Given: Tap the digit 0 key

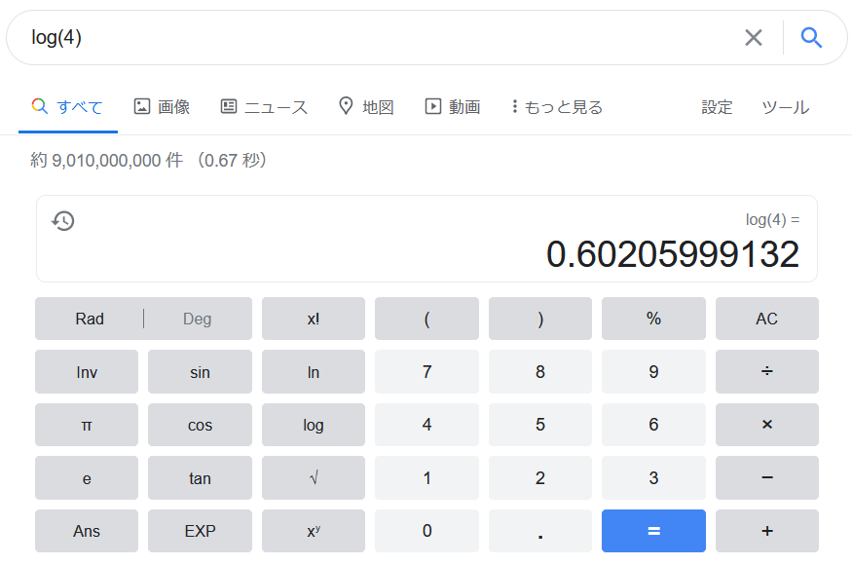Looking at the screenshot, I should (426, 531).
